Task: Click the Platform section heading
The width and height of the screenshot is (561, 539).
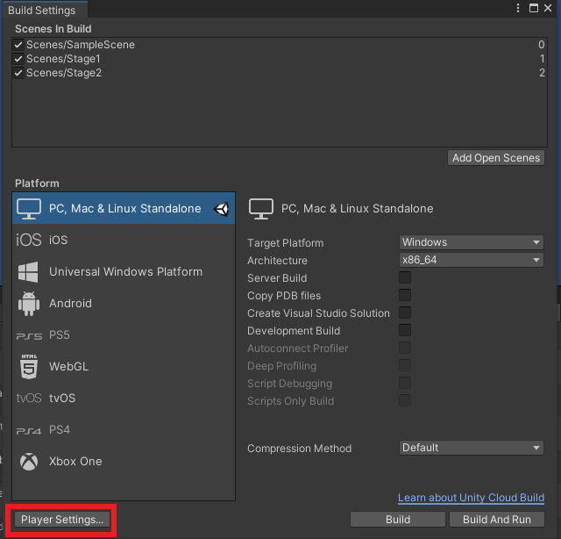Action: (37, 183)
